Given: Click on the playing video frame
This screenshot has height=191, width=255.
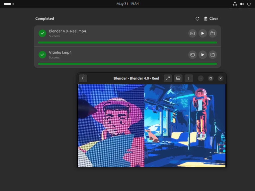Looking at the screenshot, I should [x=151, y=125].
